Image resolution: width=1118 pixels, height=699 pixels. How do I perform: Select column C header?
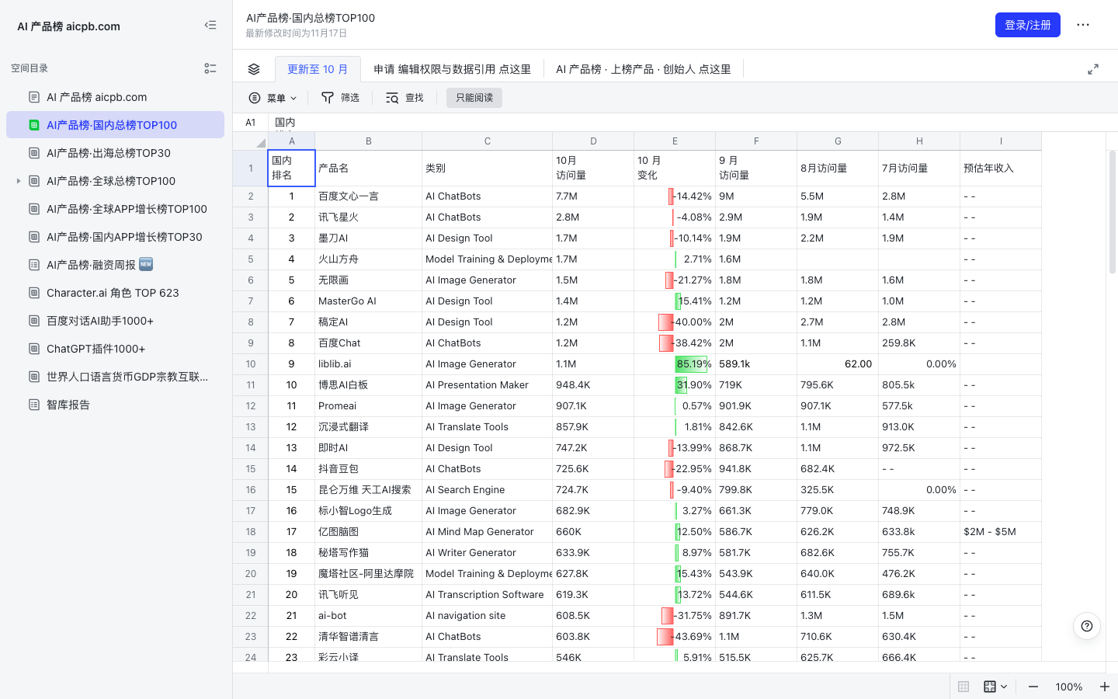(488, 141)
